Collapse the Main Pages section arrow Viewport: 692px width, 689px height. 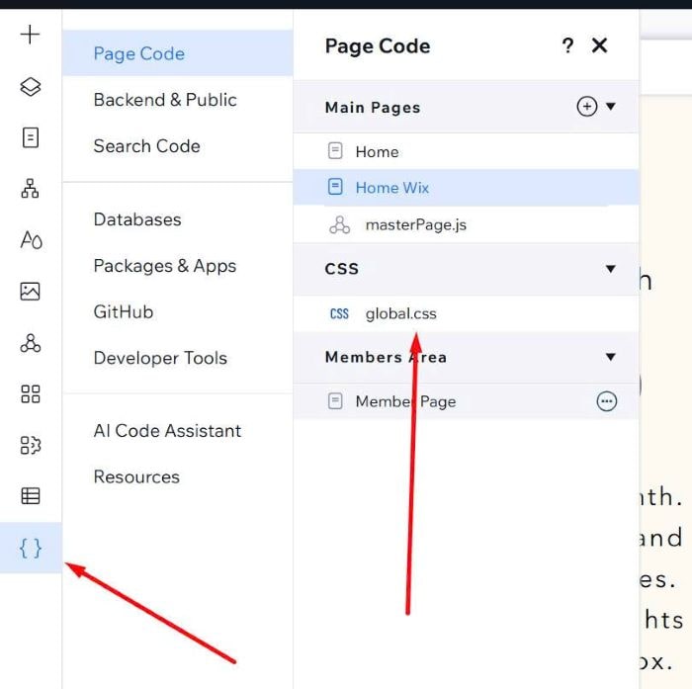[611, 107]
